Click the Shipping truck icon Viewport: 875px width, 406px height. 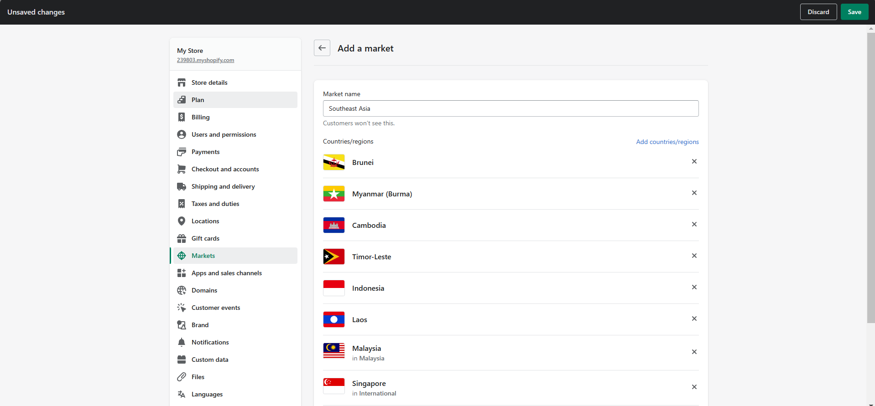182,186
